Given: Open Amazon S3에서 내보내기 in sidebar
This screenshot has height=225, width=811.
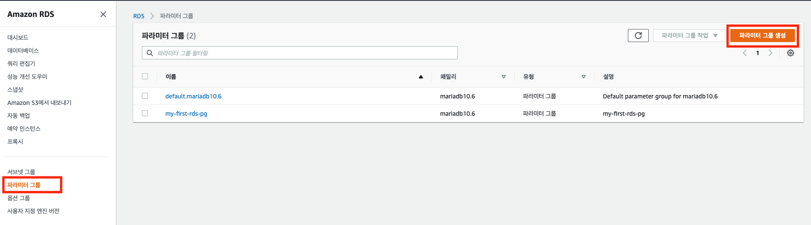Looking at the screenshot, I should pyautogui.click(x=39, y=103).
